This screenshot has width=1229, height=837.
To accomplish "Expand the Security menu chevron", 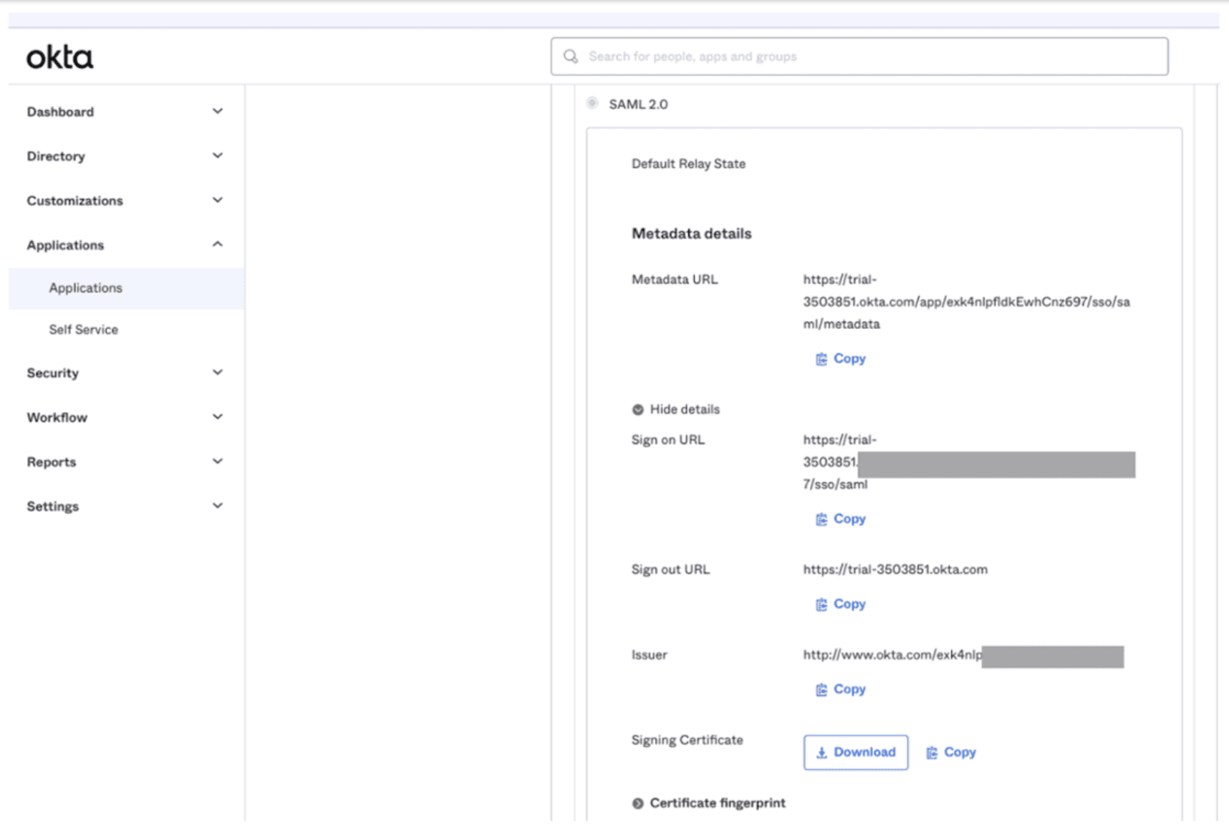I will click(x=218, y=372).
